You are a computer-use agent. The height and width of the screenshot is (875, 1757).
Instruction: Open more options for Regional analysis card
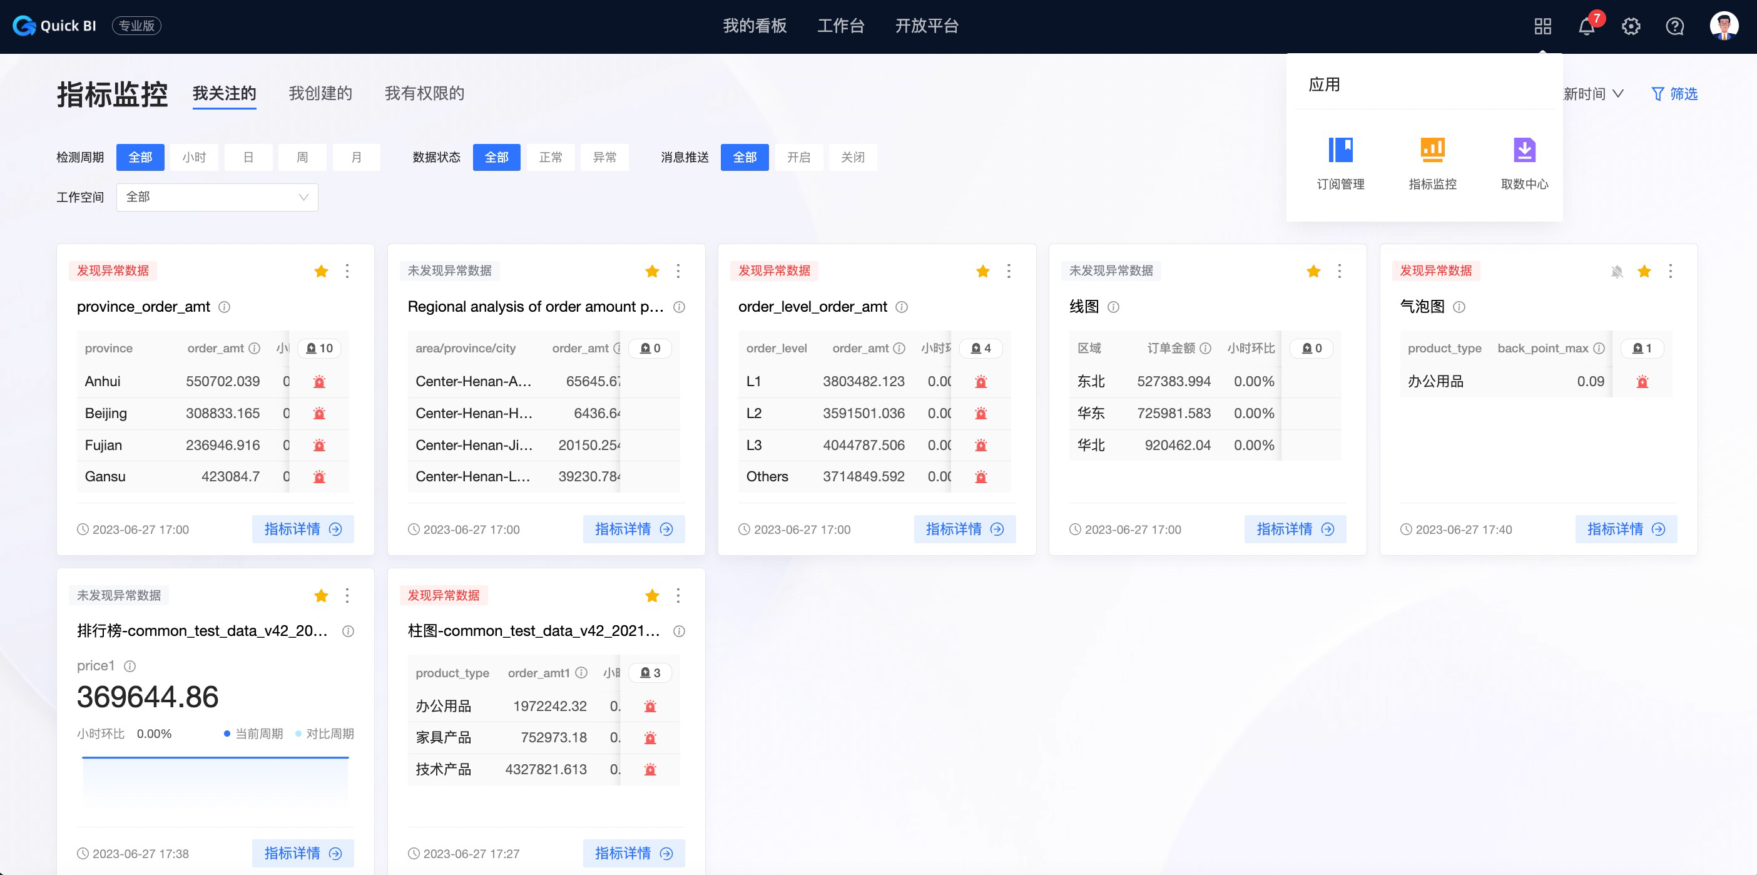point(678,272)
